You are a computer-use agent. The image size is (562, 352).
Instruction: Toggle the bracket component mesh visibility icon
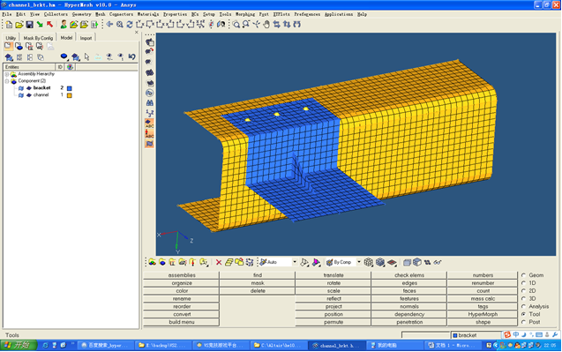(x=29, y=88)
